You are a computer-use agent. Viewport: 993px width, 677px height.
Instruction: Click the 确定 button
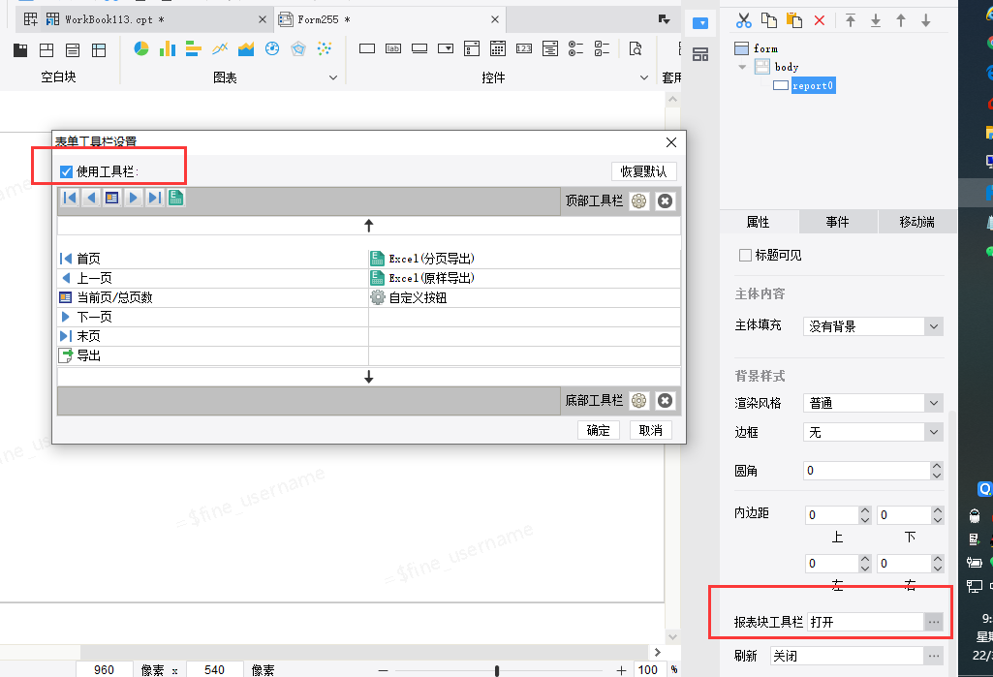coord(599,431)
